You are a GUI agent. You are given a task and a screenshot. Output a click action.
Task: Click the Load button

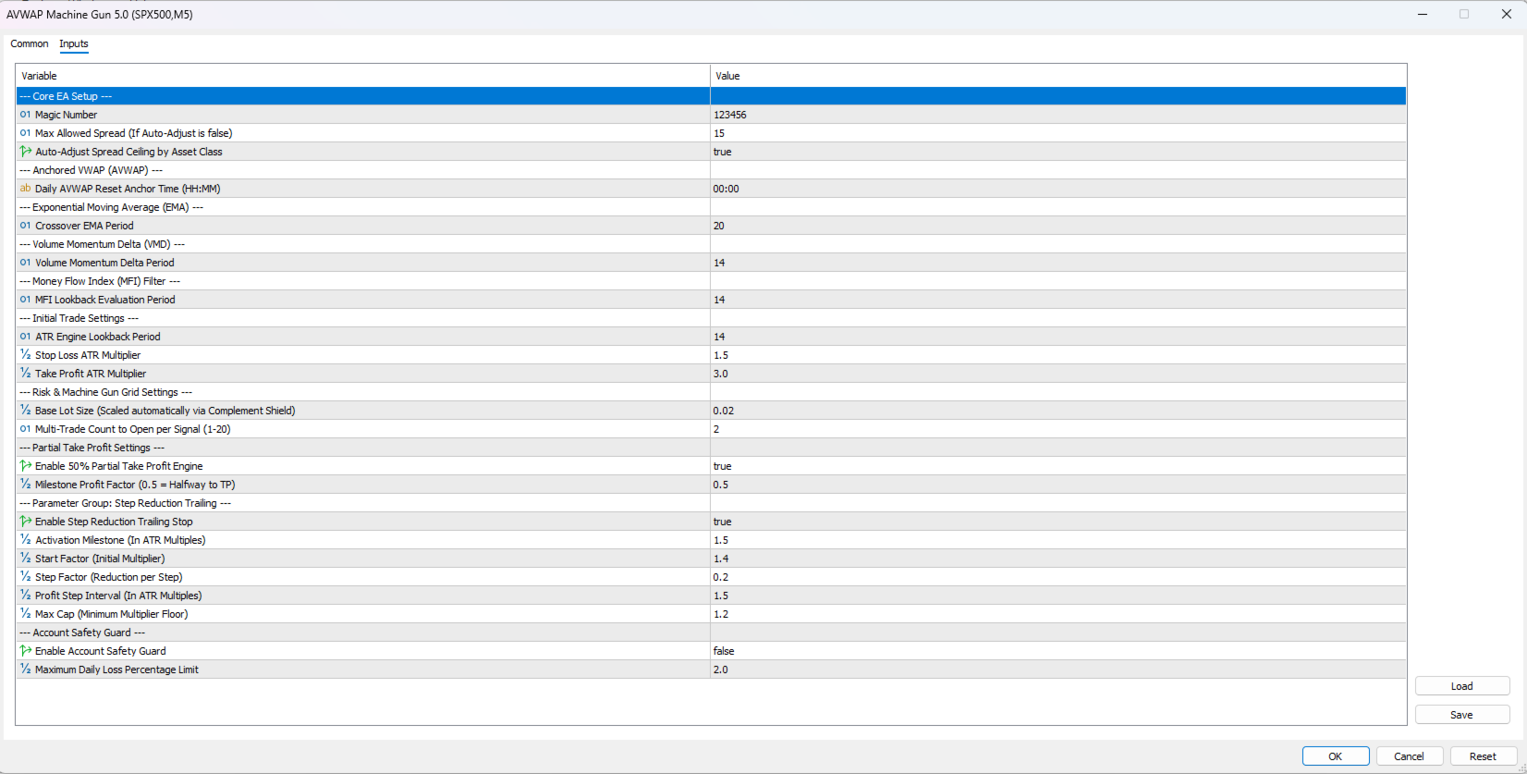(1462, 686)
